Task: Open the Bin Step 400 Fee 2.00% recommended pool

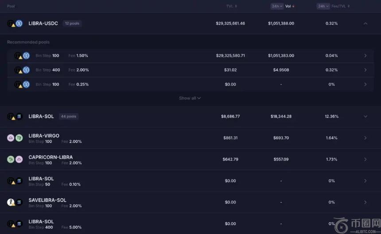Action: 365,70
